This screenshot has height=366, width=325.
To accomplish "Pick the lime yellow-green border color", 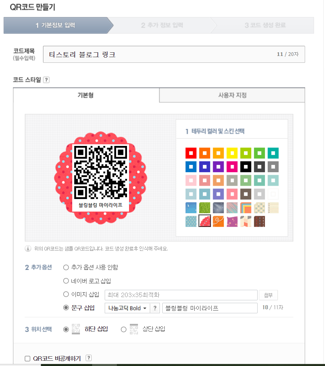I will pos(246,153).
